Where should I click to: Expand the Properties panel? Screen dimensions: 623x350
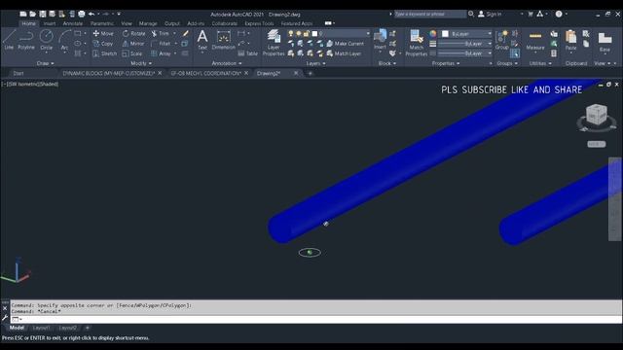[x=446, y=63]
